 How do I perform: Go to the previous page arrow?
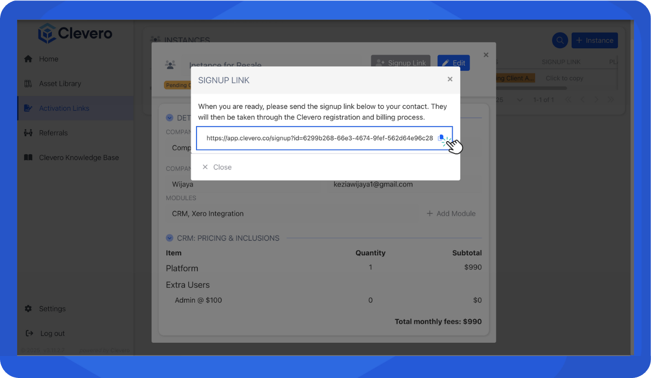[582, 100]
